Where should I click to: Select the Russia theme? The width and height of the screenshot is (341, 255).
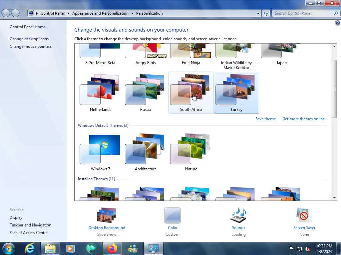coord(146,93)
